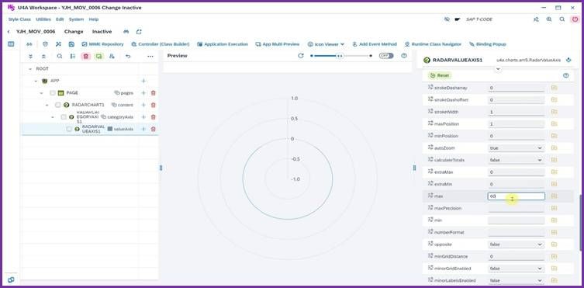Refresh the Preview pane

(301, 56)
